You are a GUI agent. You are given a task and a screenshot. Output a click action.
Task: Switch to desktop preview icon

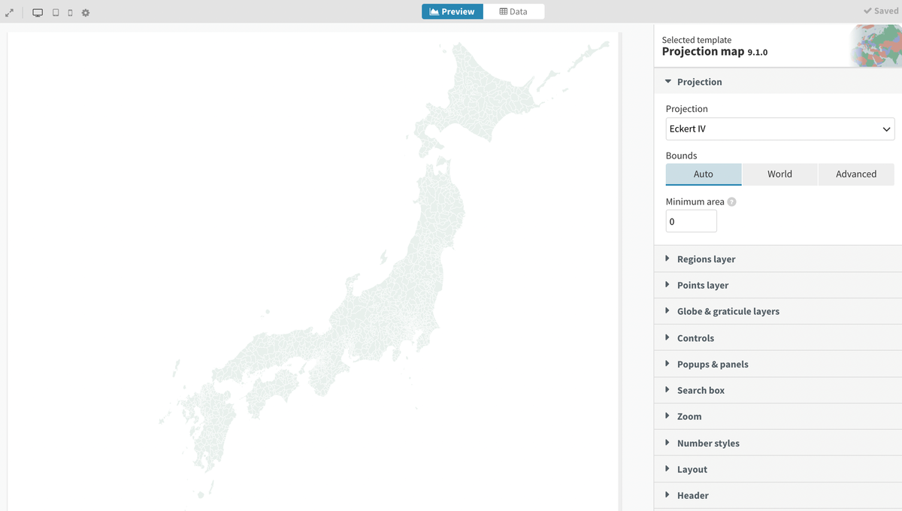point(38,13)
